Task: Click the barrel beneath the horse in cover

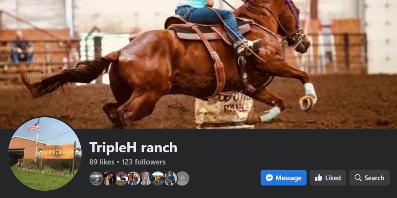Action: [224, 111]
